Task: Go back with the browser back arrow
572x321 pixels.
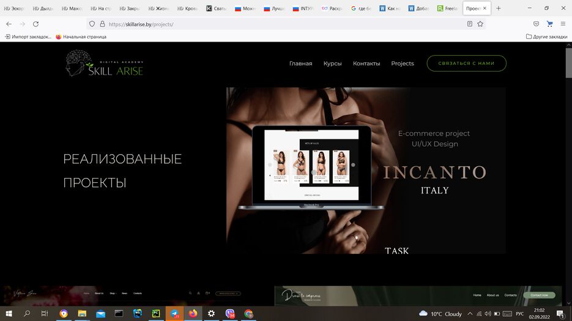Action: (x=9, y=24)
